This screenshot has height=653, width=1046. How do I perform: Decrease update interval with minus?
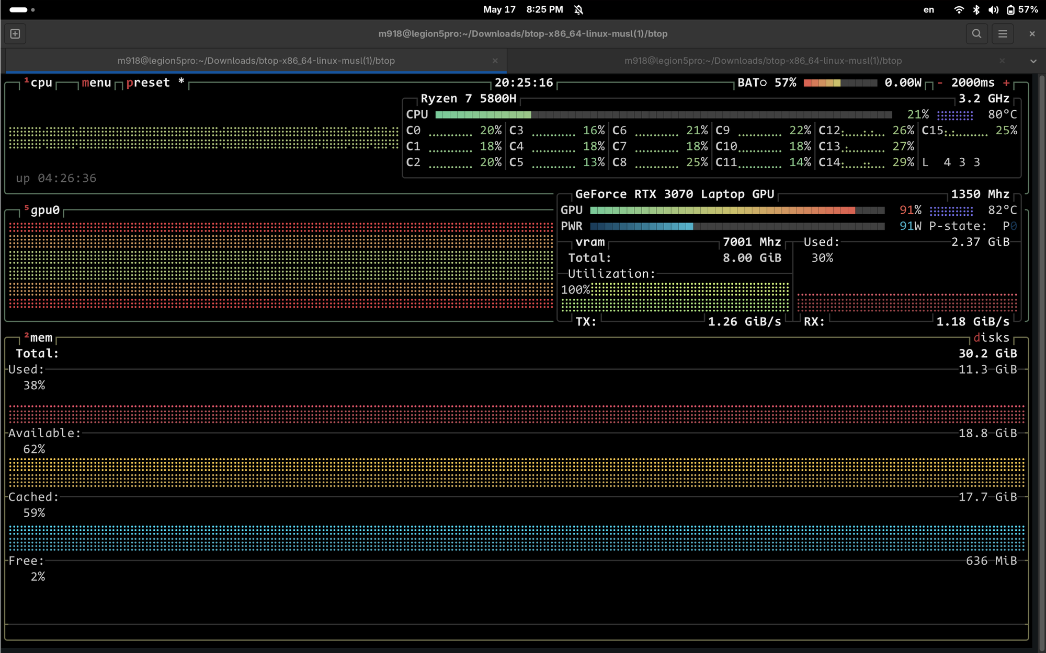coord(940,83)
